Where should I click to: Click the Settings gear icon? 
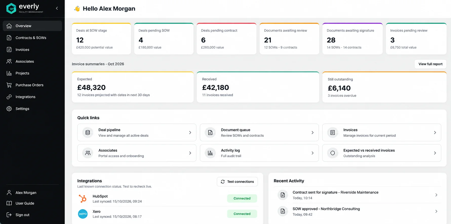tap(9, 109)
